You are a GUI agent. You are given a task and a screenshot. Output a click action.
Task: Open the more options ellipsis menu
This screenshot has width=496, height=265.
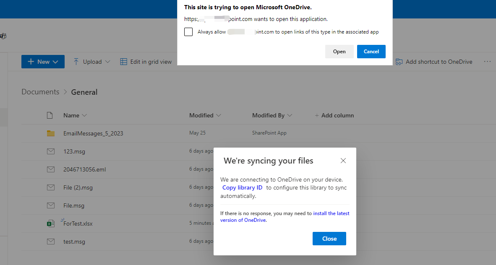487,61
